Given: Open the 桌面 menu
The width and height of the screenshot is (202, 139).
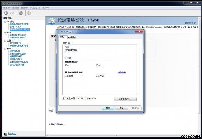Looking at the screenshot, I should [25, 8].
